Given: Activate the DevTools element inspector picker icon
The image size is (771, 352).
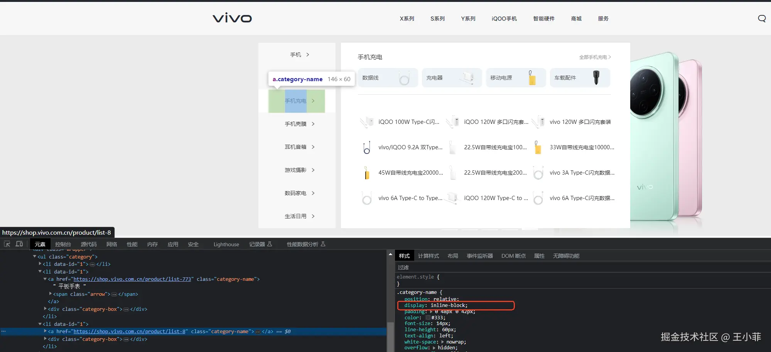Looking at the screenshot, I should tap(7, 244).
